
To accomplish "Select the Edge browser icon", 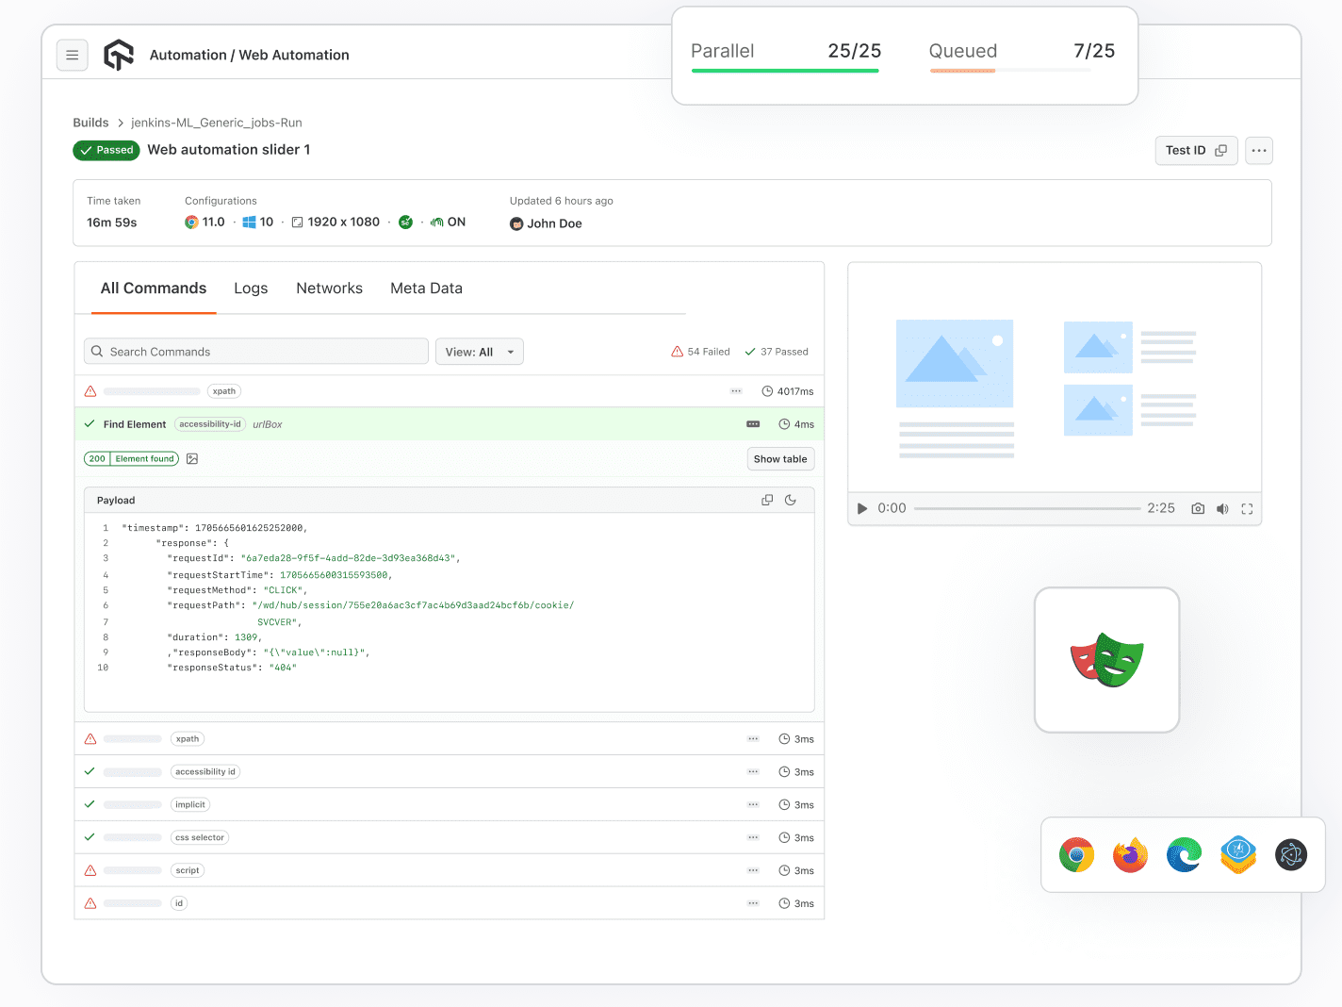I will pyautogui.click(x=1184, y=855).
